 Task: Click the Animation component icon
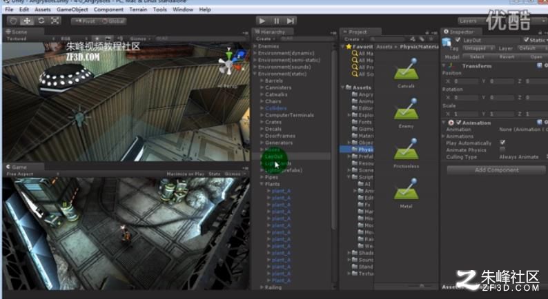pos(451,123)
